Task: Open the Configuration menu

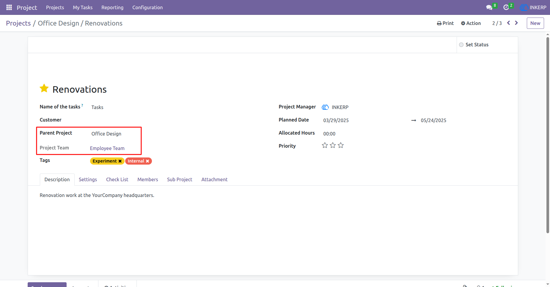Action: point(147,7)
